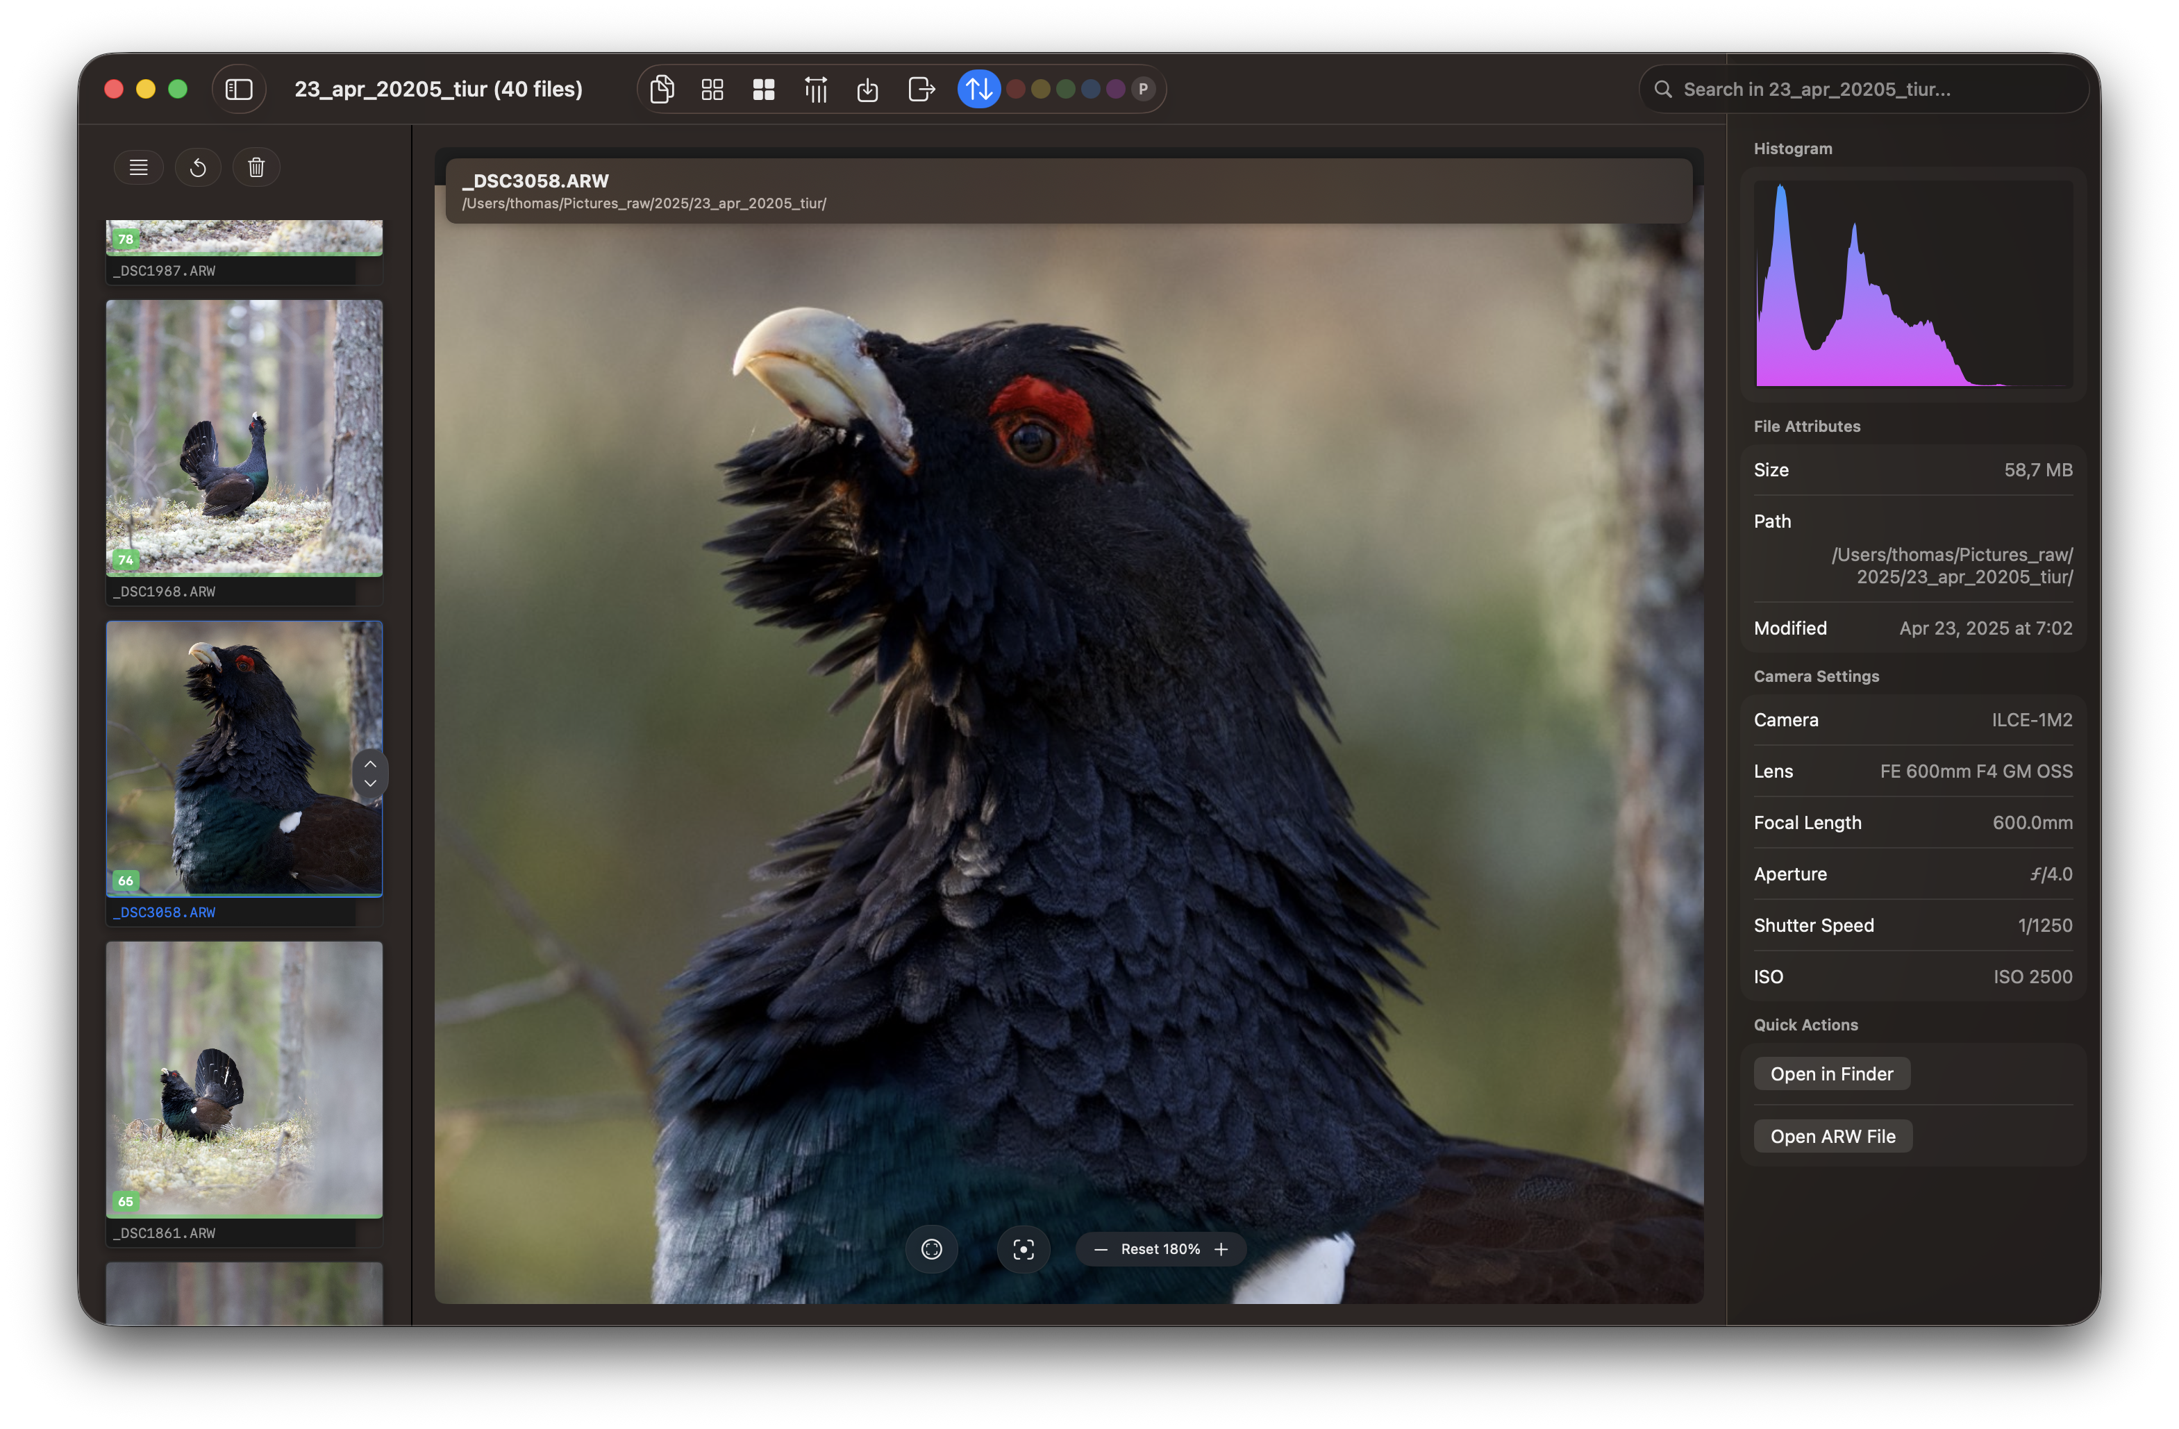Zoom in with the plus button
Screen dimensions: 2179x1429
coord(1221,1250)
